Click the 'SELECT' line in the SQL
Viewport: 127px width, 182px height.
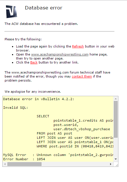pos(43,116)
